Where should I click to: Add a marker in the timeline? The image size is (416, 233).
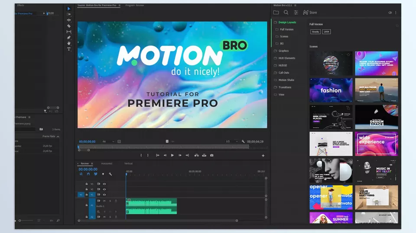(103, 174)
